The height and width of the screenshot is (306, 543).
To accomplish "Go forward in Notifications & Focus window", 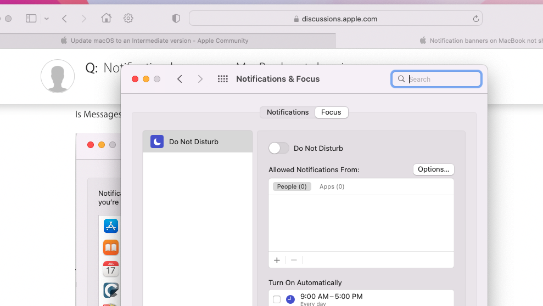I will coord(200,79).
